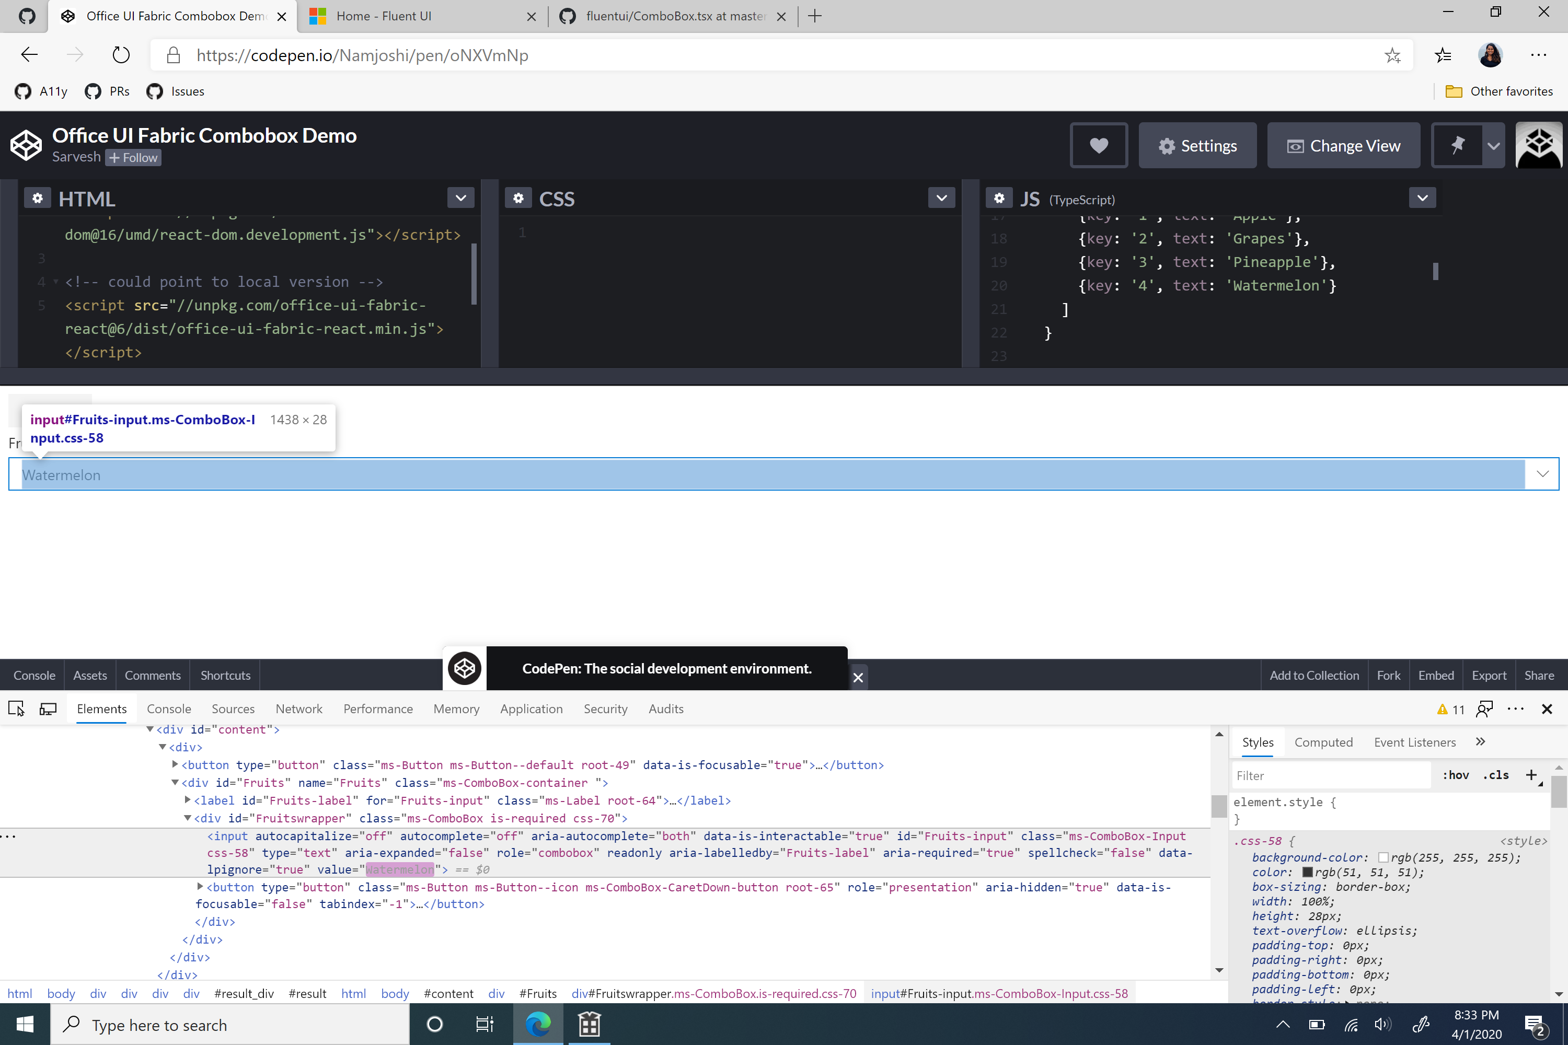The image size is (1568, 1045).
Task: Toggle the .cls class editor
Action: pos(1496,775)
